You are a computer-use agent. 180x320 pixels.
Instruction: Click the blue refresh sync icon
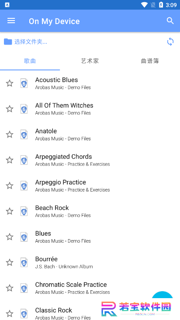(170, 42)
